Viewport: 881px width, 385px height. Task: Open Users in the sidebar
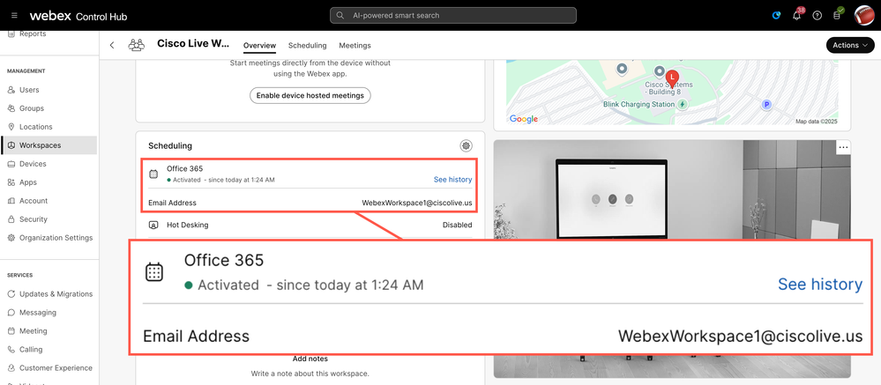click(x=29, y=90)
